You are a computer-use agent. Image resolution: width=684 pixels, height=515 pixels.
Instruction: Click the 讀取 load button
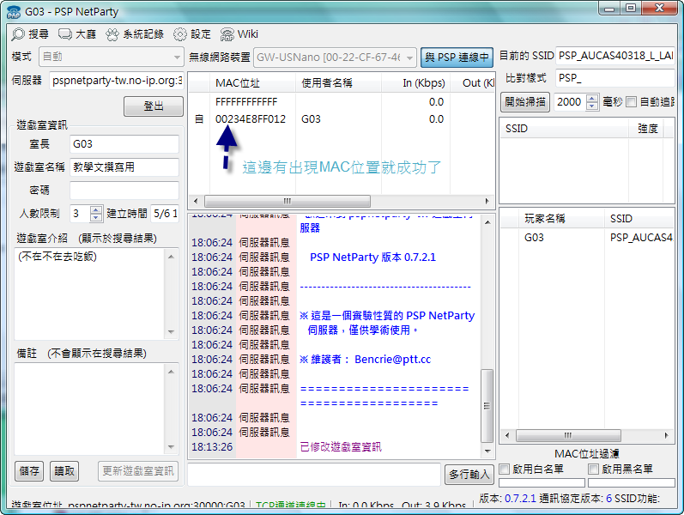click(64, 471)
